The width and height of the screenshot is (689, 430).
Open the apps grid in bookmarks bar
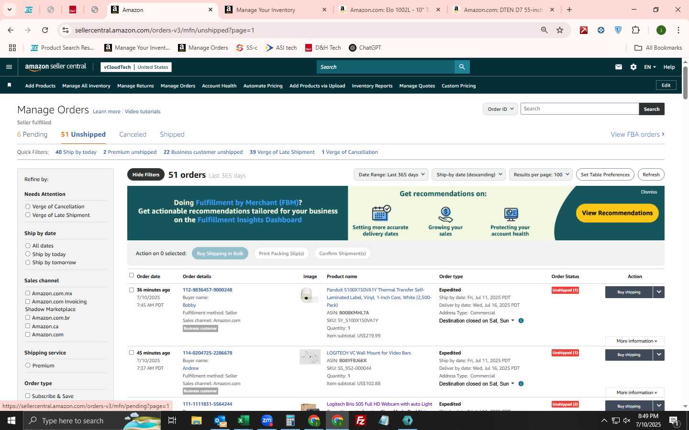pos(12,48)
